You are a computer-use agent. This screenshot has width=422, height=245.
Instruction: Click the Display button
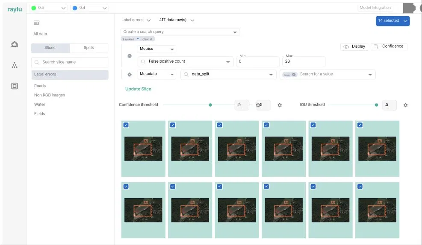[x=354, y=46]
